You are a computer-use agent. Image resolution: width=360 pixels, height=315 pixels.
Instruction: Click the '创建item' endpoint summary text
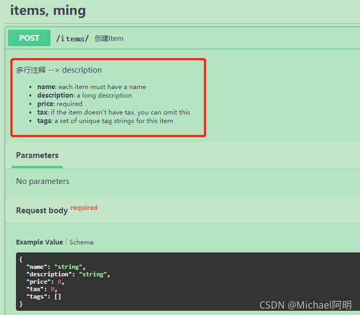[x=109, y=39]
